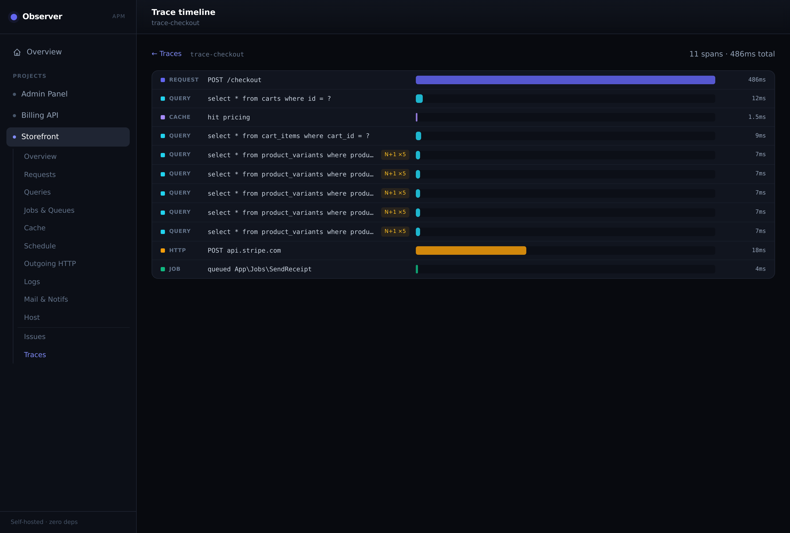The height and width of the screenshot is (533, 790).
Task: Click the '11 spans · 486ms total' summary
Action: pyautogui.click(x=732, y=54)
